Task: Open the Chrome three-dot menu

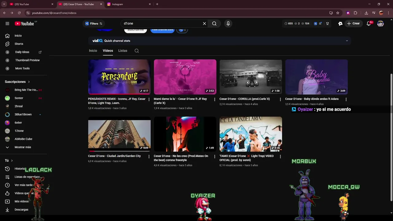Action: (x=388, y=13)
